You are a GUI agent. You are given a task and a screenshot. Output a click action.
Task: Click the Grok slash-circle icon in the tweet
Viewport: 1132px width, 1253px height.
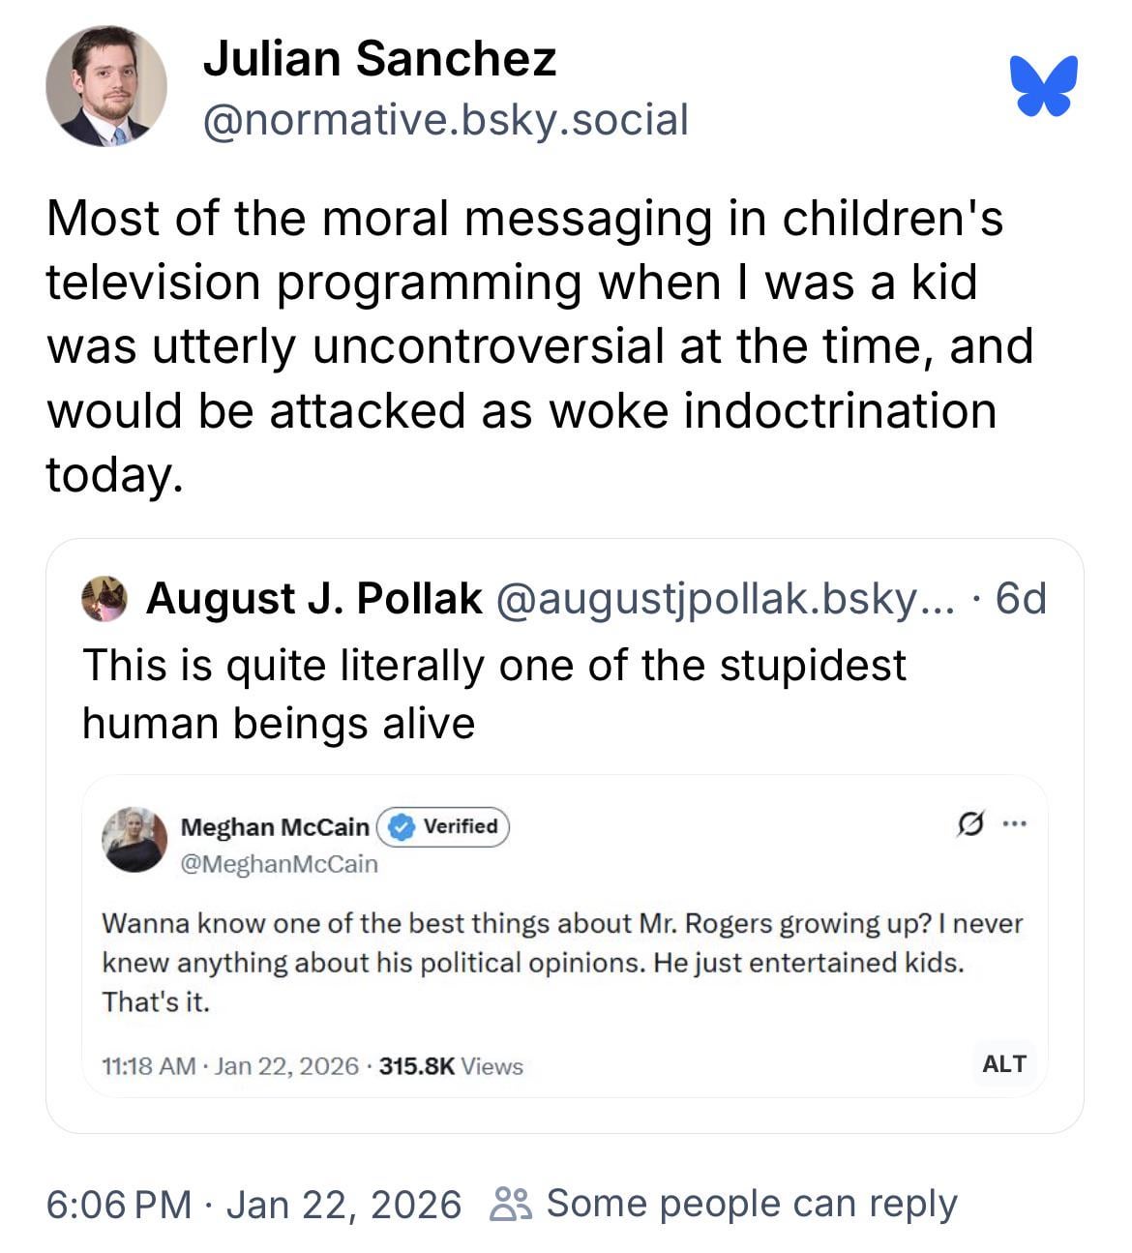[x=968, y=825]
